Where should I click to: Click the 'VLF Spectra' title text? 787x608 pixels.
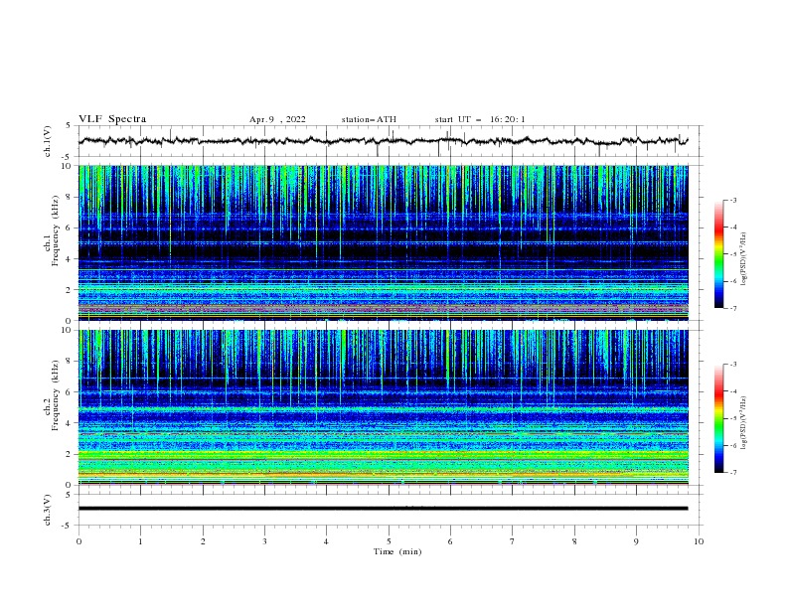[112, 119]
